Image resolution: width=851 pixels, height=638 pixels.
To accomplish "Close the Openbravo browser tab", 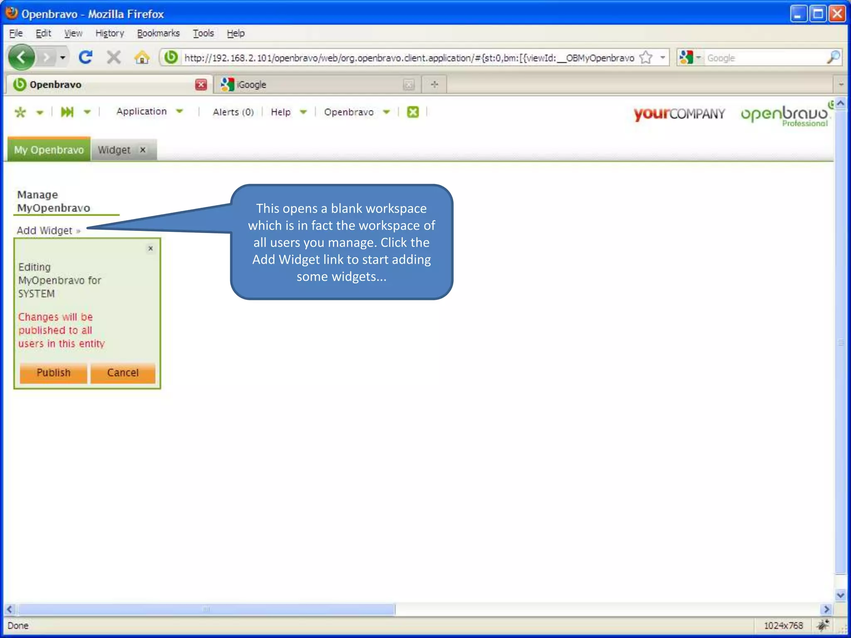I will pyautogui.click(x=201, y=84).
